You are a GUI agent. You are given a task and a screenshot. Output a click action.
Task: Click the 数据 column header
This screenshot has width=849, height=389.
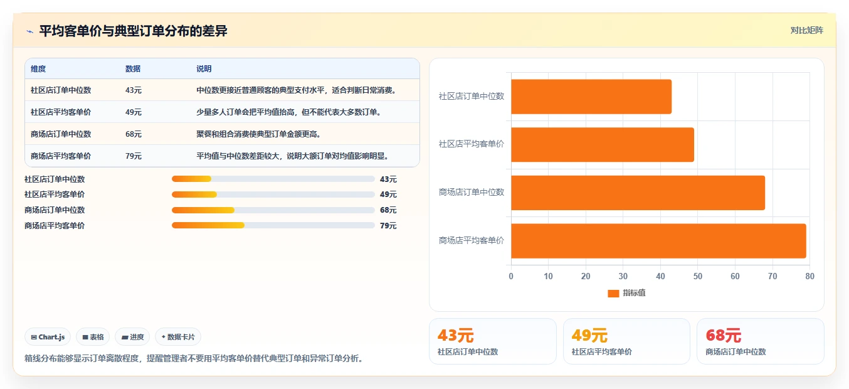click(133, 69)
